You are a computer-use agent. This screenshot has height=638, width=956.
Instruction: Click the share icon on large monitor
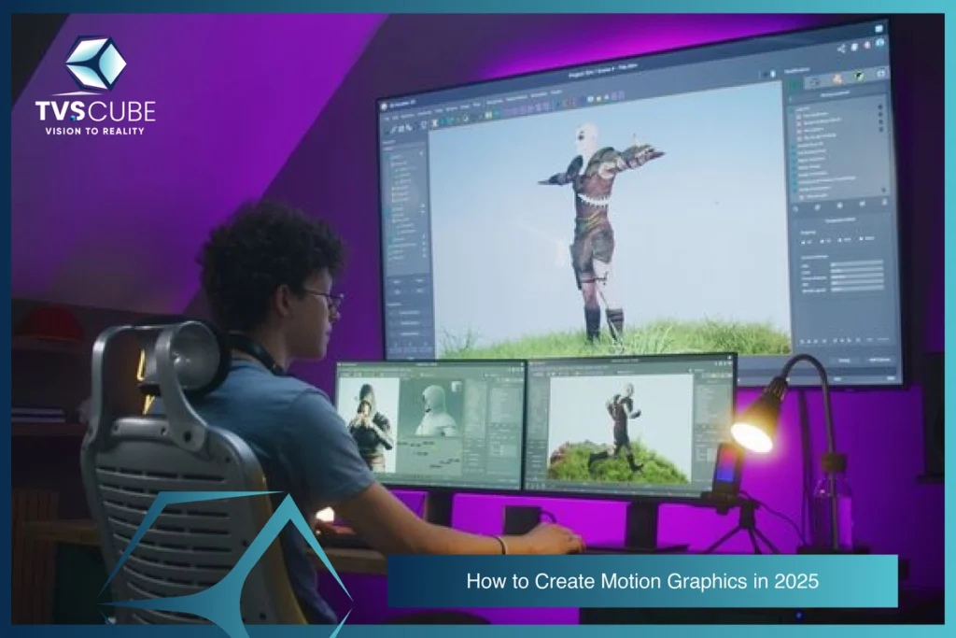[840, 49]
